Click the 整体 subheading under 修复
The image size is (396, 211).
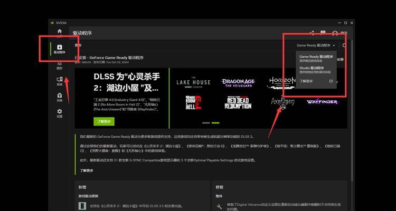tap(219, 196)
